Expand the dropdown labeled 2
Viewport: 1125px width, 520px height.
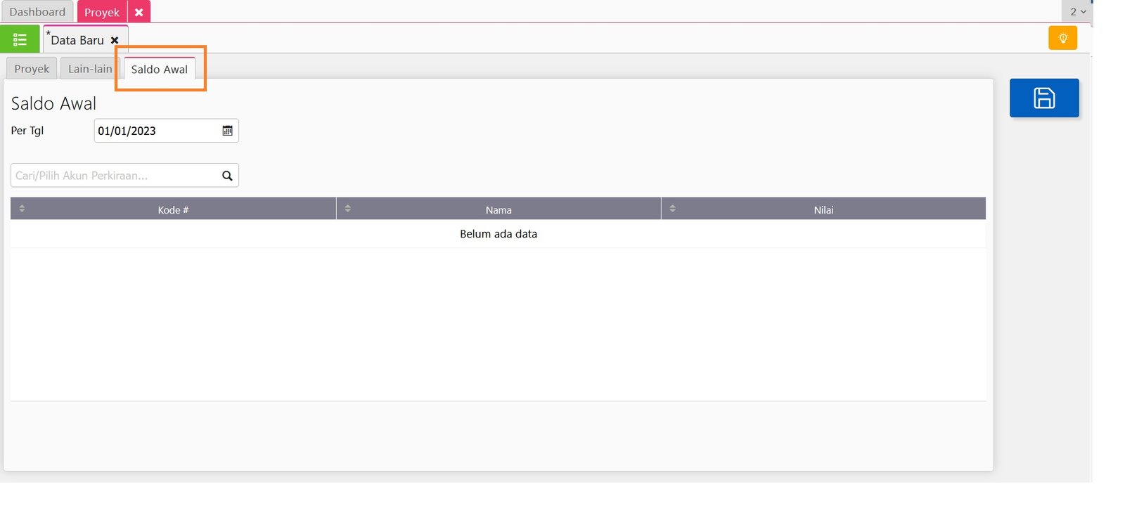point(1077,11)
